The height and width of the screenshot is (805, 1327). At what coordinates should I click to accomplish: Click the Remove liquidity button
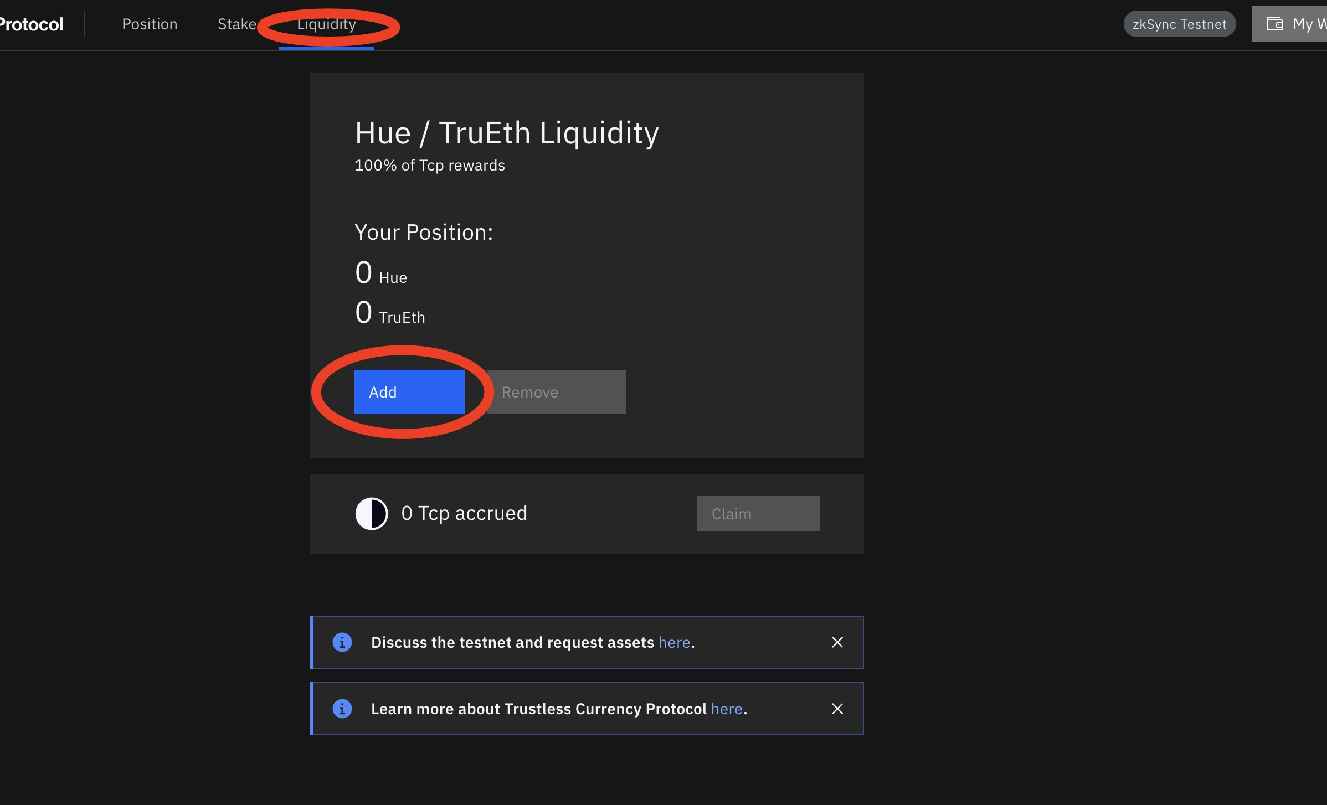click(x=556, y=392)
